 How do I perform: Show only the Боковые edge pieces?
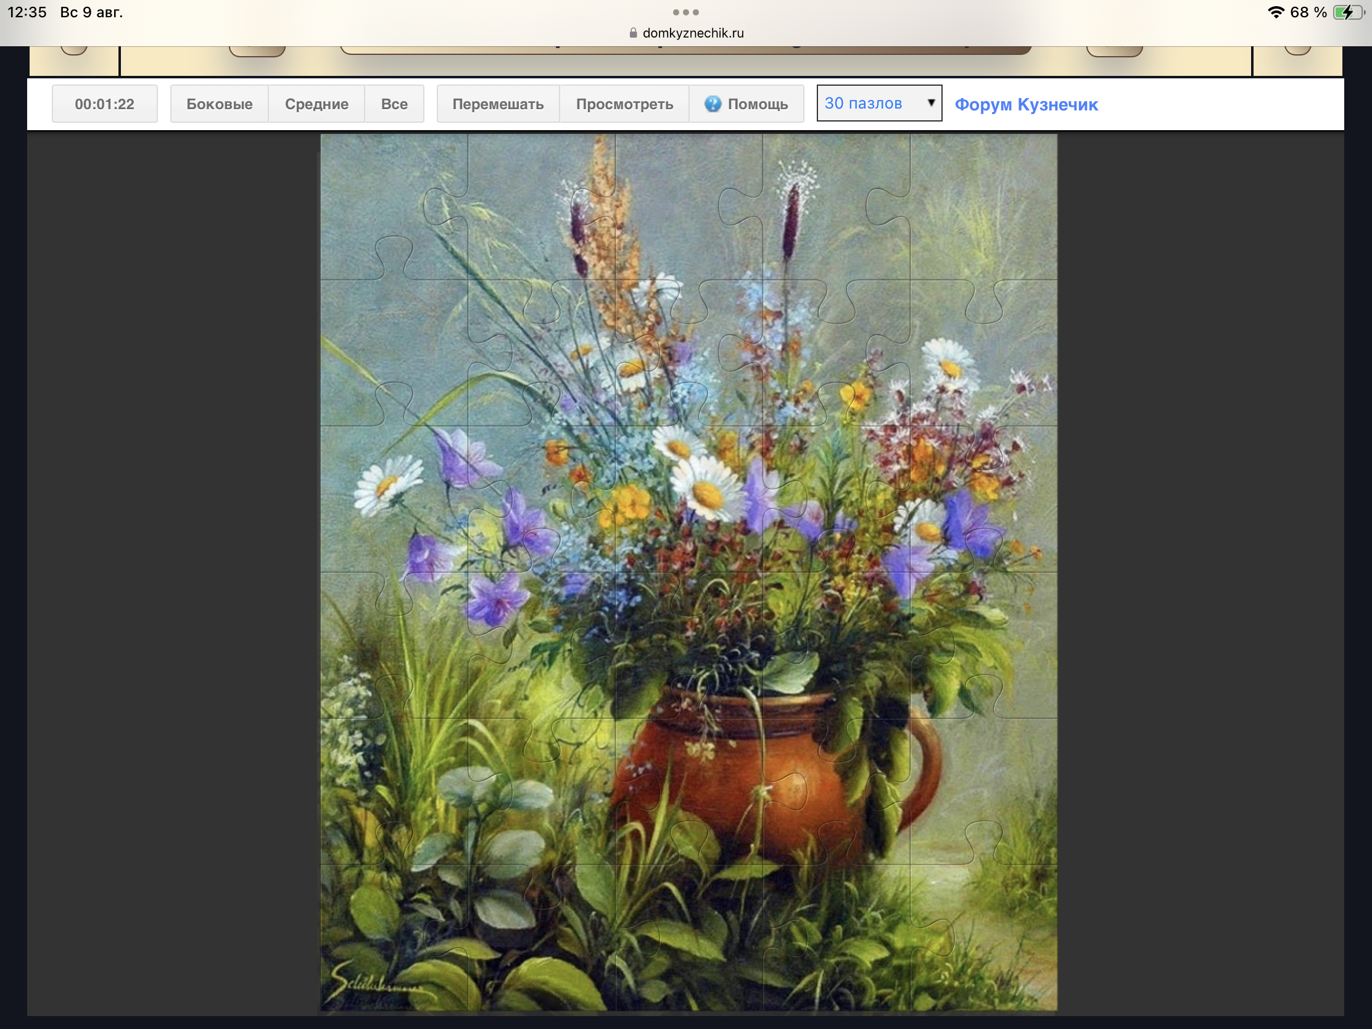tap(220, 104)
